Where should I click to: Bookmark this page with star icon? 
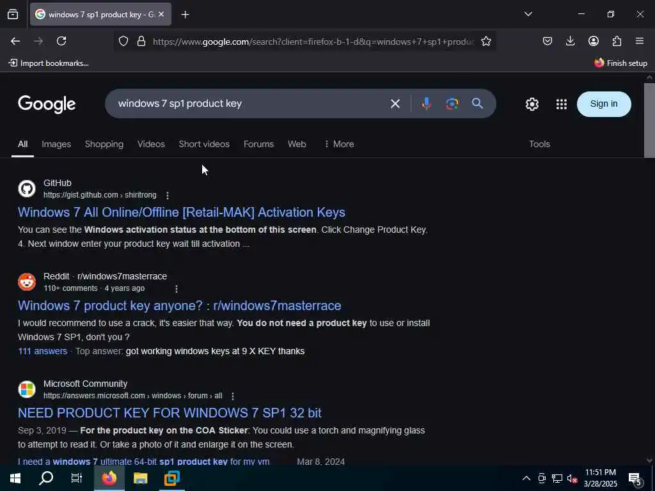[486, 41]
